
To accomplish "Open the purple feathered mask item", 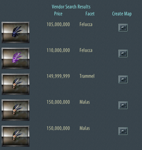I will [x=16, y=58].
